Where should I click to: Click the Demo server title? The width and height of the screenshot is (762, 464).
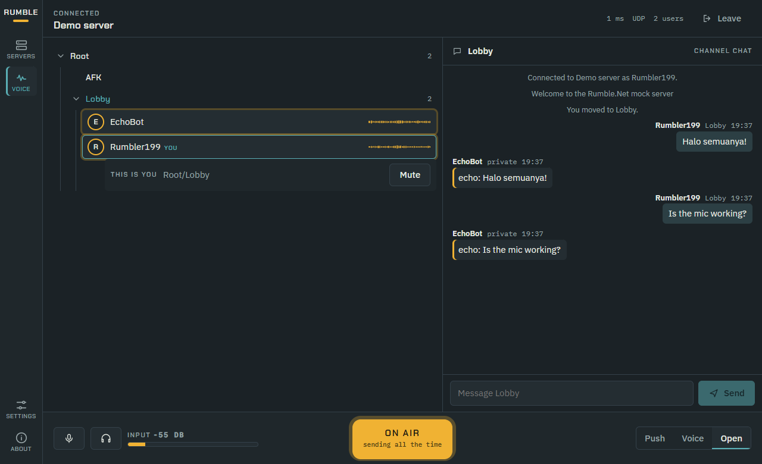[x=83, y=25]
